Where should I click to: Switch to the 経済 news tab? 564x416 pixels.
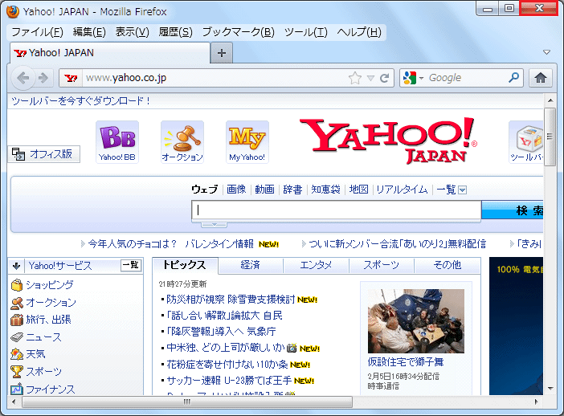(x=251, y=265)
